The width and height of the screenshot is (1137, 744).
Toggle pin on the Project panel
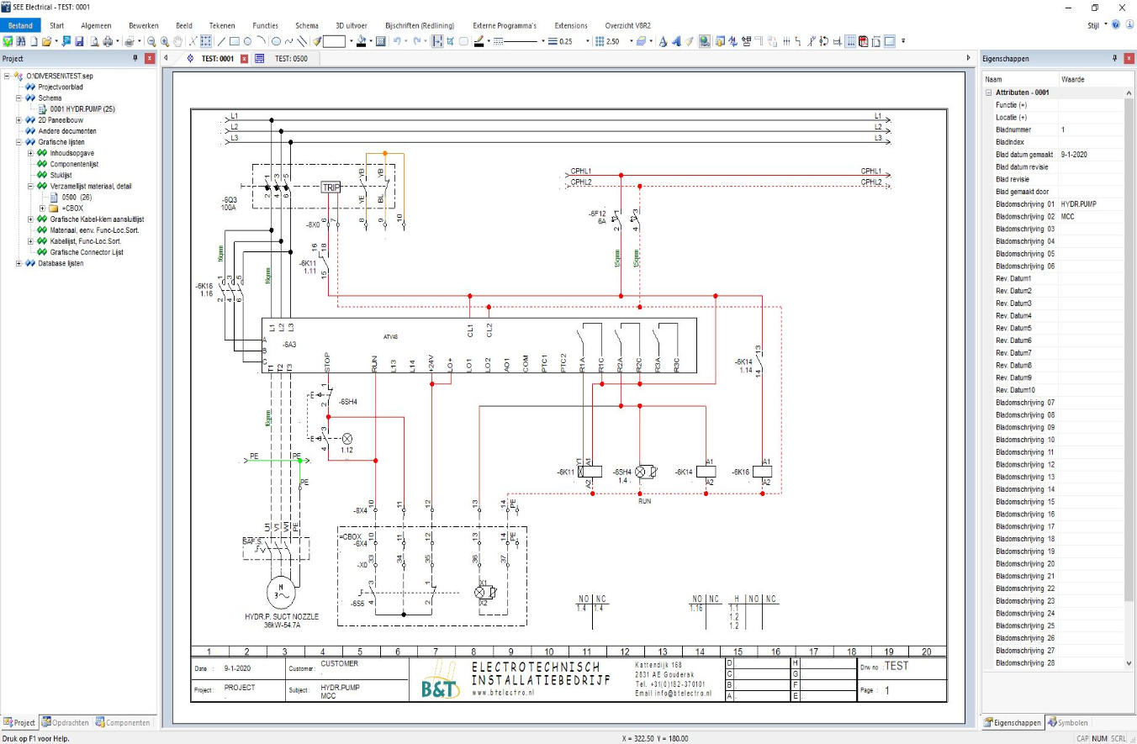click(x=135, y=58)
